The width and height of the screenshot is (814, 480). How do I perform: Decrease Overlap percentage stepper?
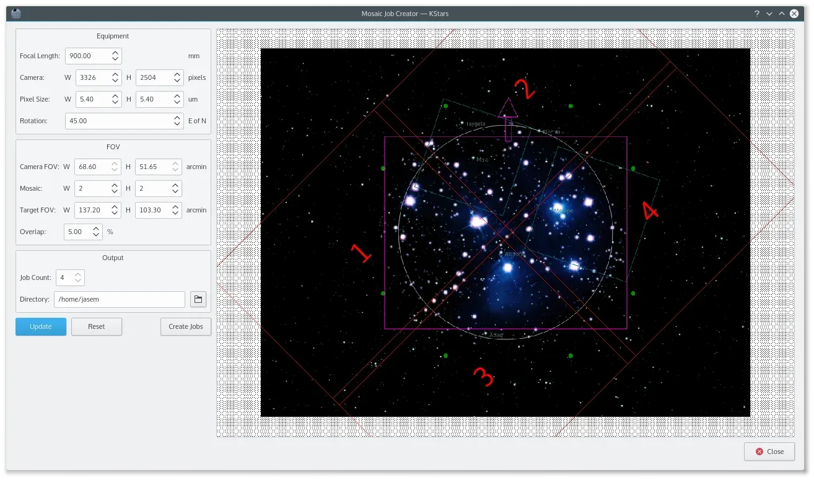(97, 235)
